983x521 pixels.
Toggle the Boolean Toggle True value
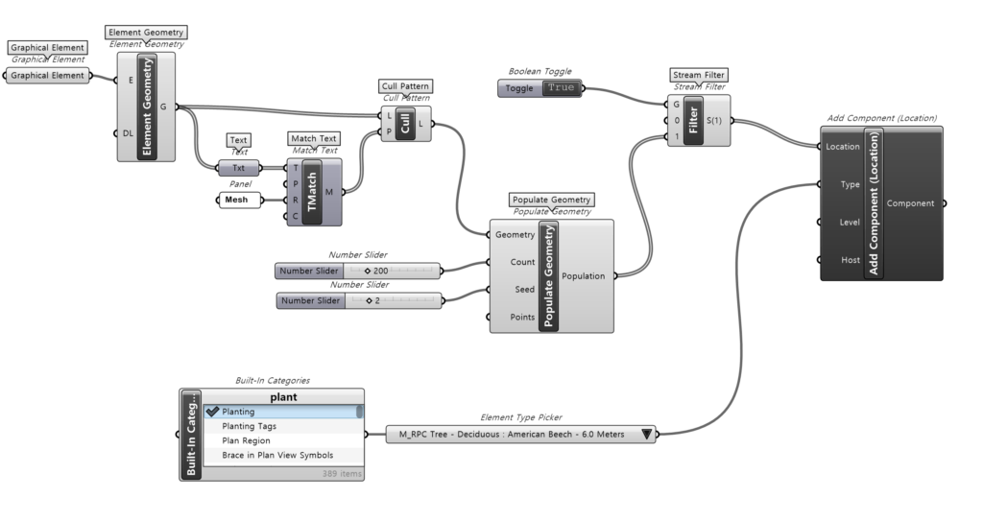point(561,88)
